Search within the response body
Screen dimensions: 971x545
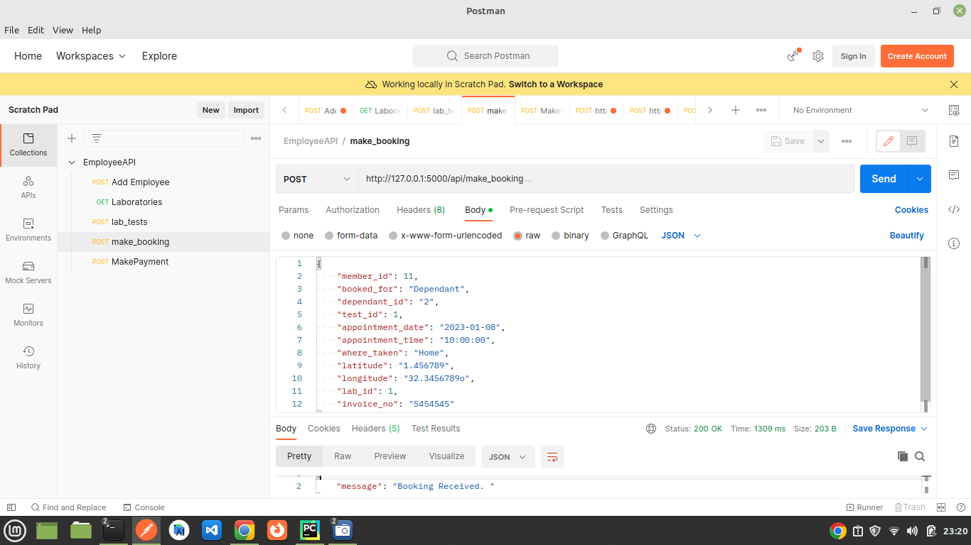[x=921, y=456]
